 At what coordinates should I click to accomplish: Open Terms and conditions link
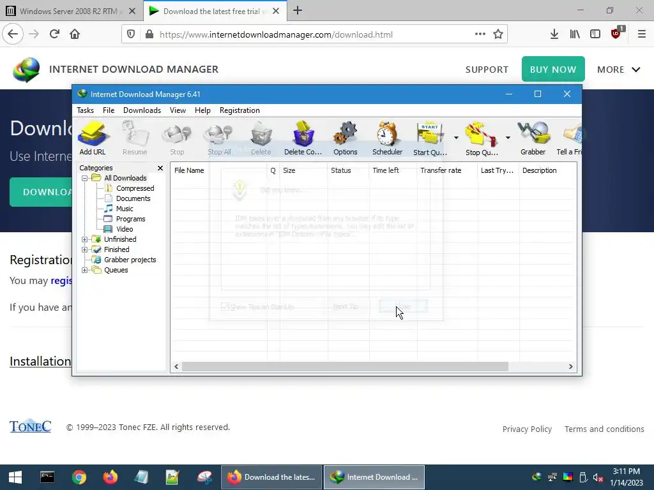[x=604, y=429]
